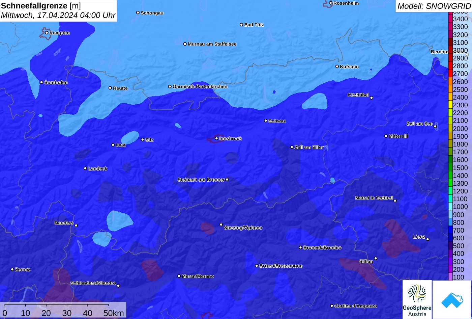Select the 3400 legend value label
Image resolution: width=472 pixels, height=319 pixels.
(461, 19)
